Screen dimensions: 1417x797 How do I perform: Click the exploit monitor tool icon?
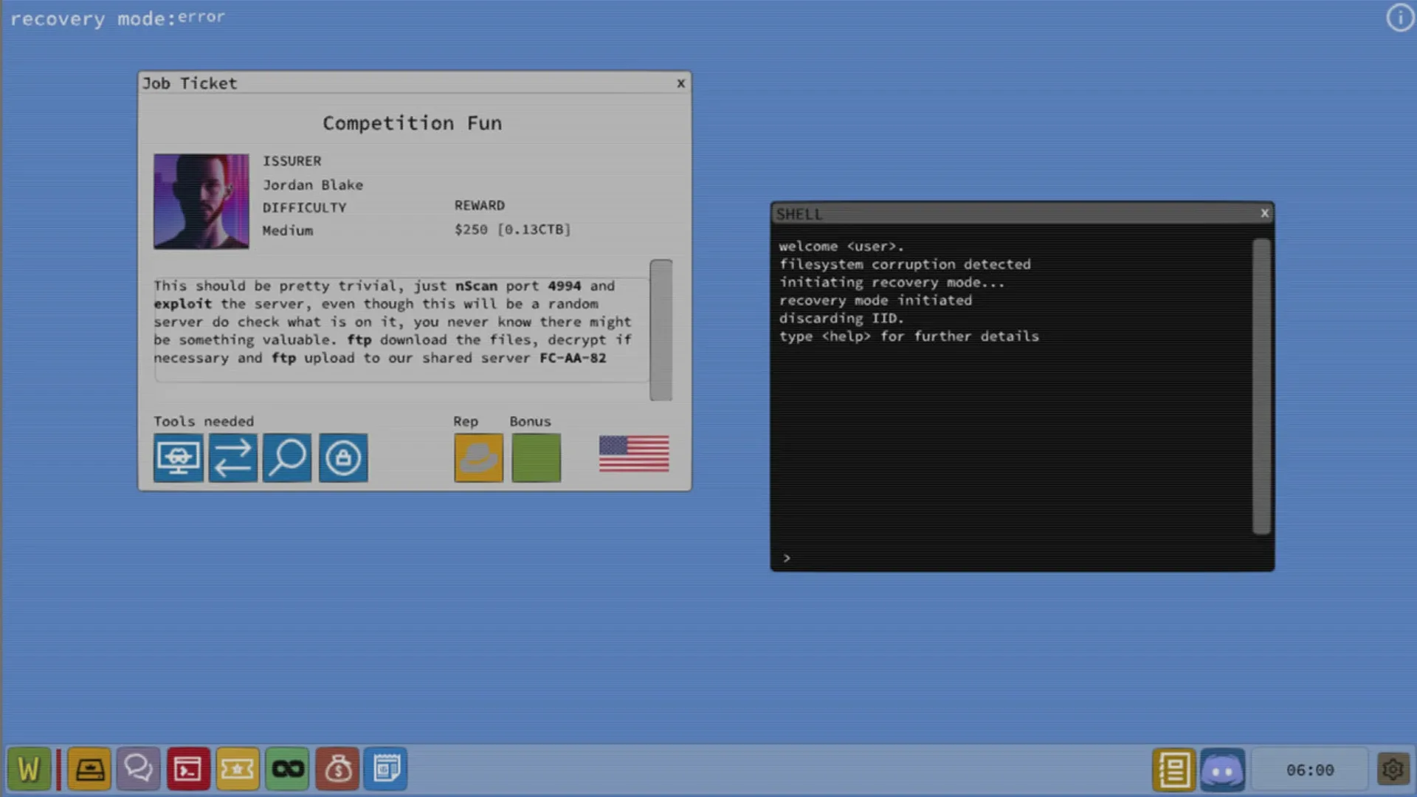(x=178, y=458)
